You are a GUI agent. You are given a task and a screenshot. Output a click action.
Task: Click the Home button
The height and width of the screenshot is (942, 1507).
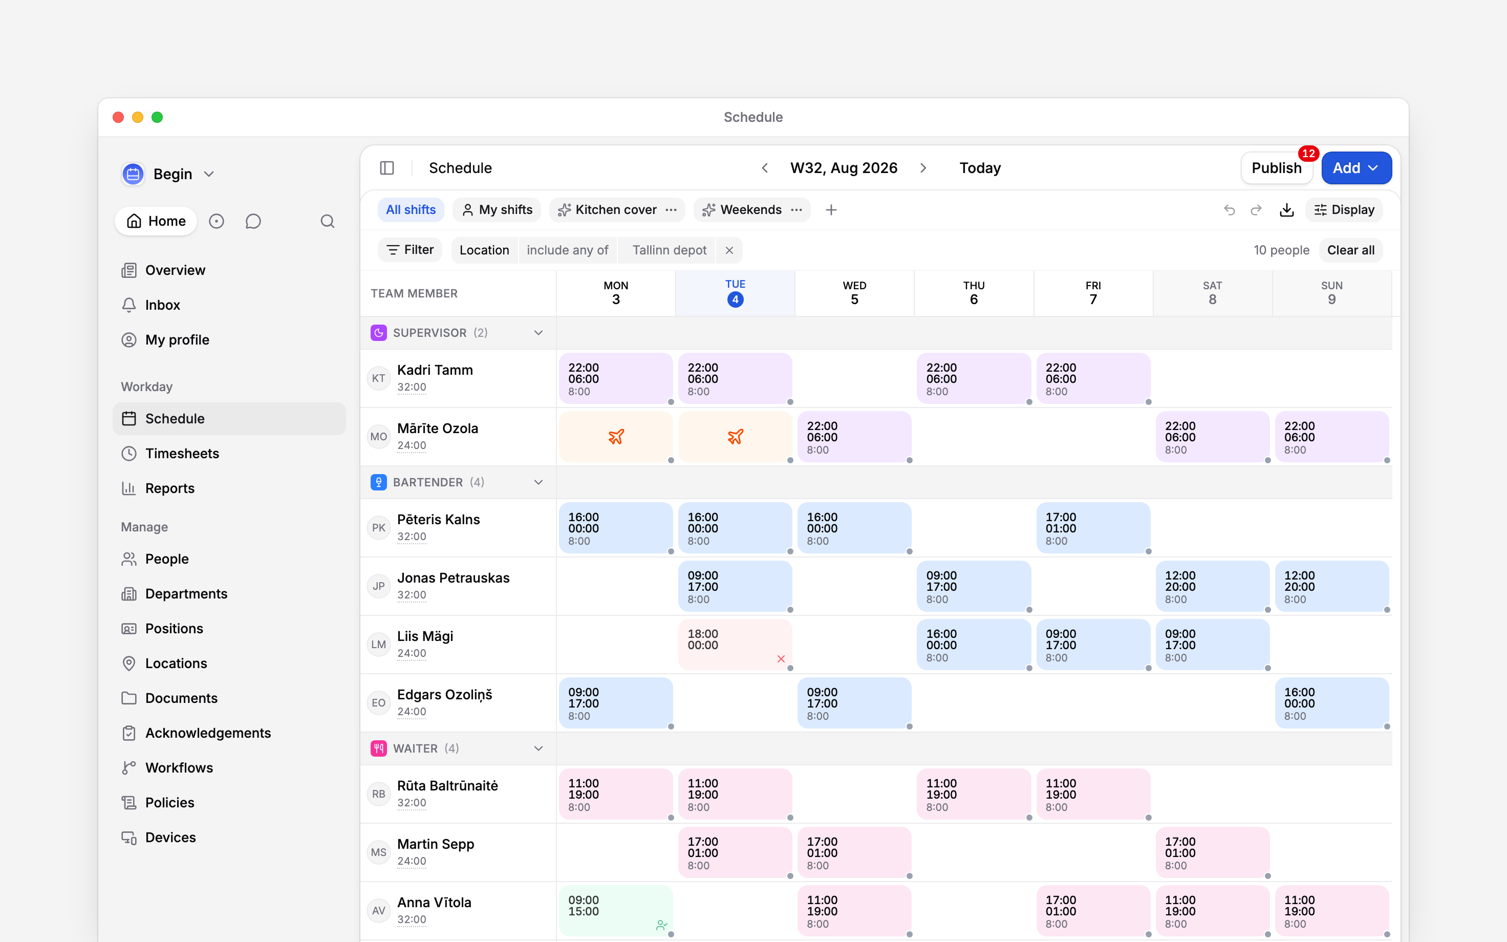point(156,221)
